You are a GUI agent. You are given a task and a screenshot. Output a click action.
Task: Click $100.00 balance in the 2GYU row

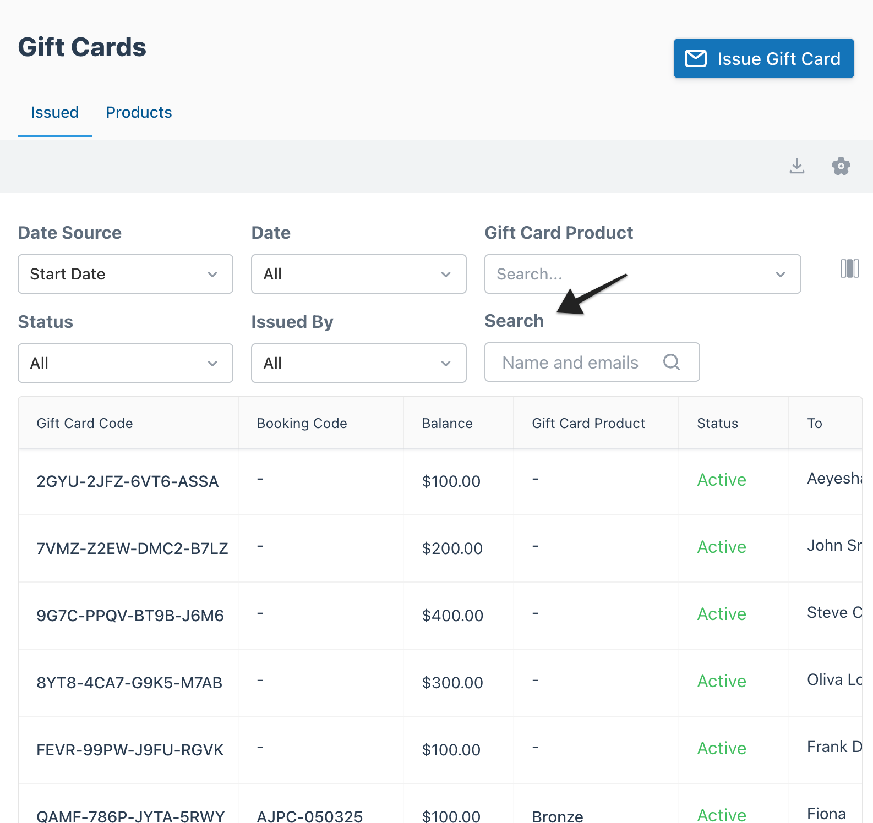pyautogui.click(x=451, y=481)
